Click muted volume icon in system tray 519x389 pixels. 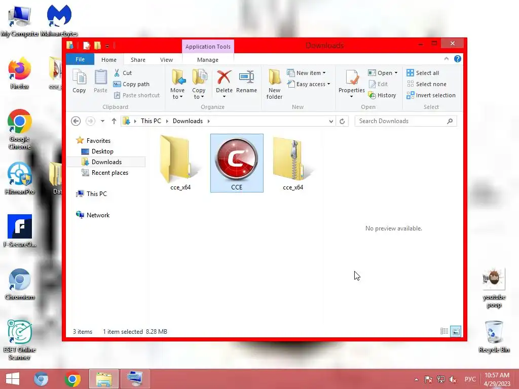pos(453,379)
